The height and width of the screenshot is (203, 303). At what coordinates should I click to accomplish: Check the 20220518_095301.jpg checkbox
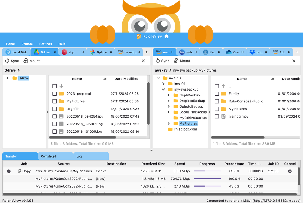coord(55,124)
